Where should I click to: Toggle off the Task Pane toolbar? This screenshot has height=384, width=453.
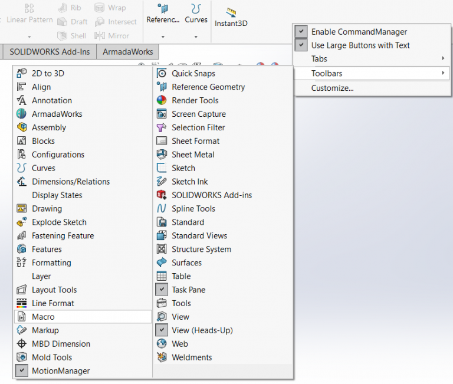pos(162,290)
